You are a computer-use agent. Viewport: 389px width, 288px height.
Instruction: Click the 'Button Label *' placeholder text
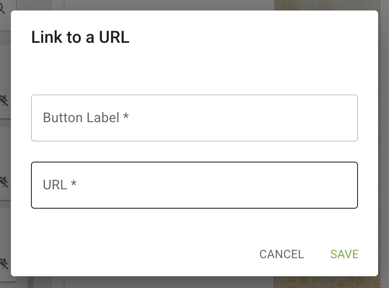coord(86,118)
